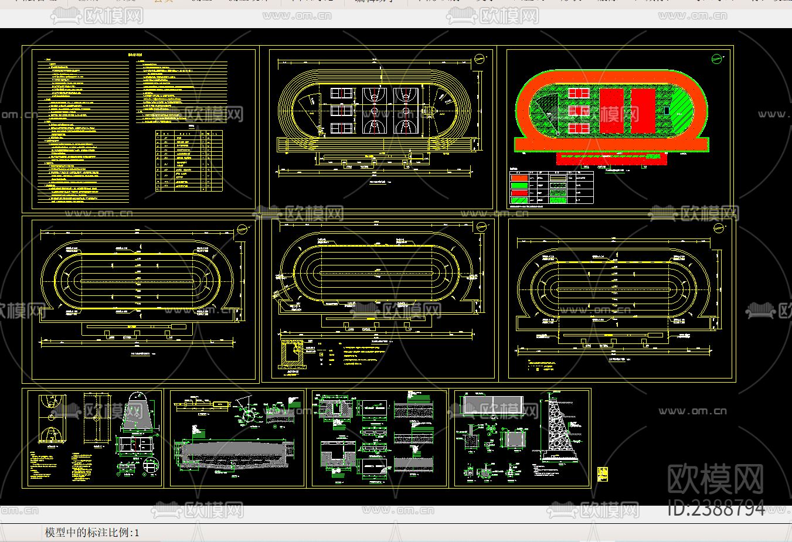Click the status bar text 模型中的标注比例:1
Screen dimensions: 792x542
92,533
